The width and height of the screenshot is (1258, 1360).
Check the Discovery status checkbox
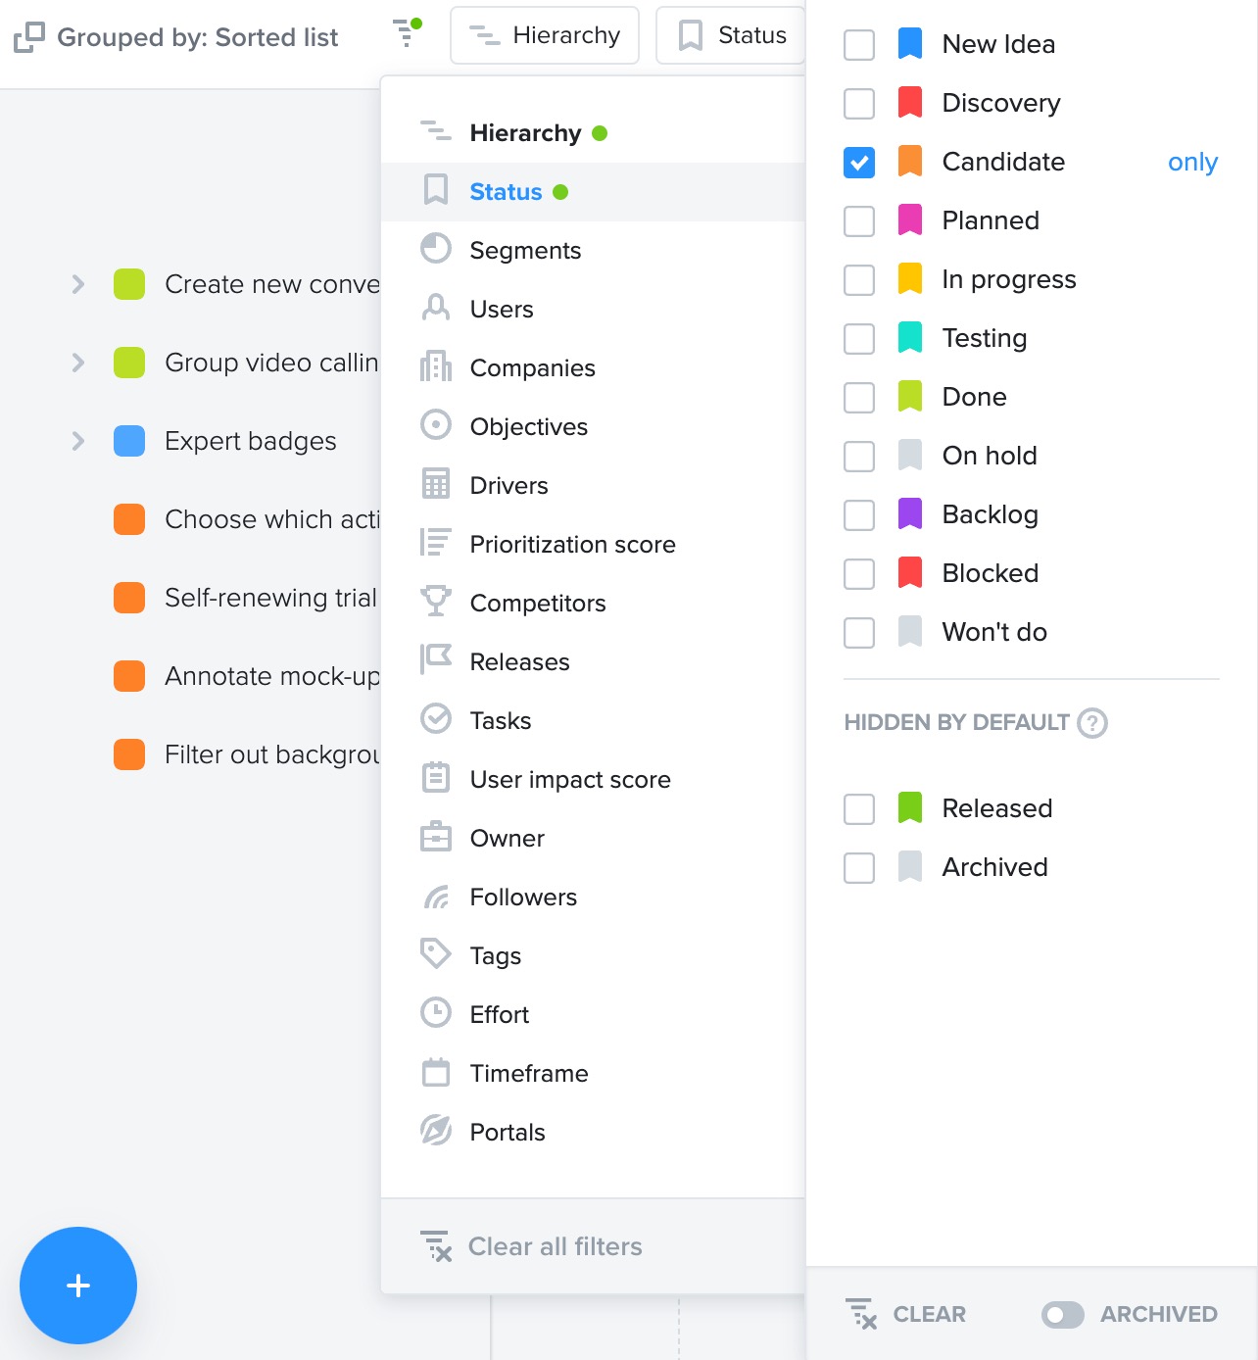click(859, 103)
